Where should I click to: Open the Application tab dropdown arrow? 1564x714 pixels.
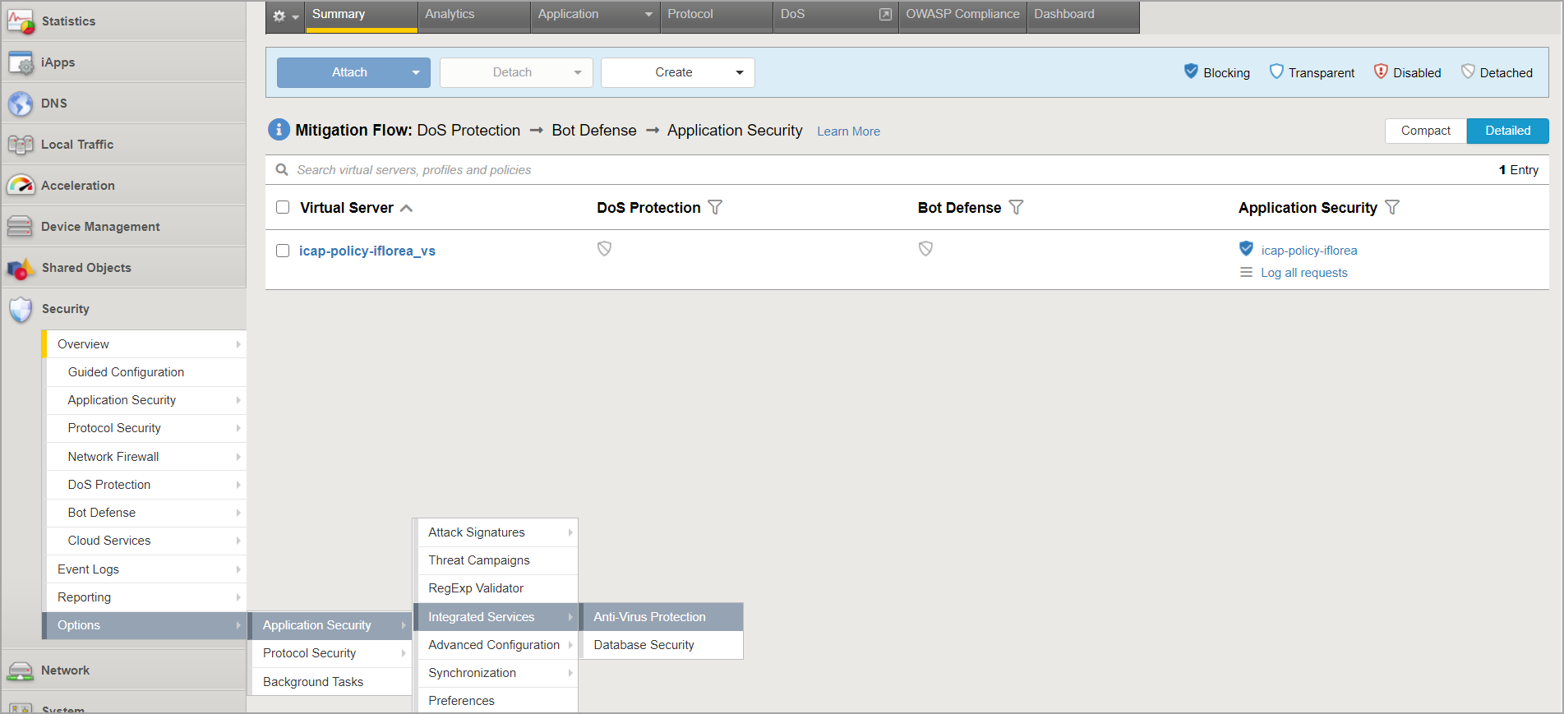648,15
